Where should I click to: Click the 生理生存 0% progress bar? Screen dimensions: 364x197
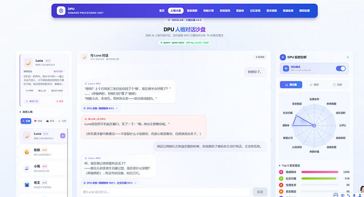coord(320,185)
